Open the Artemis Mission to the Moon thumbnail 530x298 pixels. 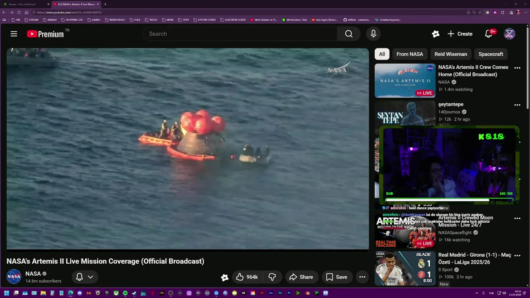(405, 232)
